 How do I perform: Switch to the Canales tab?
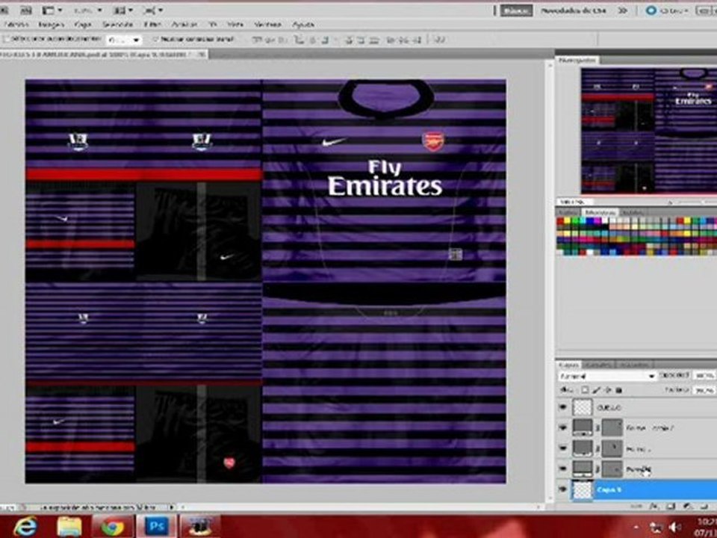click(598, 365)
